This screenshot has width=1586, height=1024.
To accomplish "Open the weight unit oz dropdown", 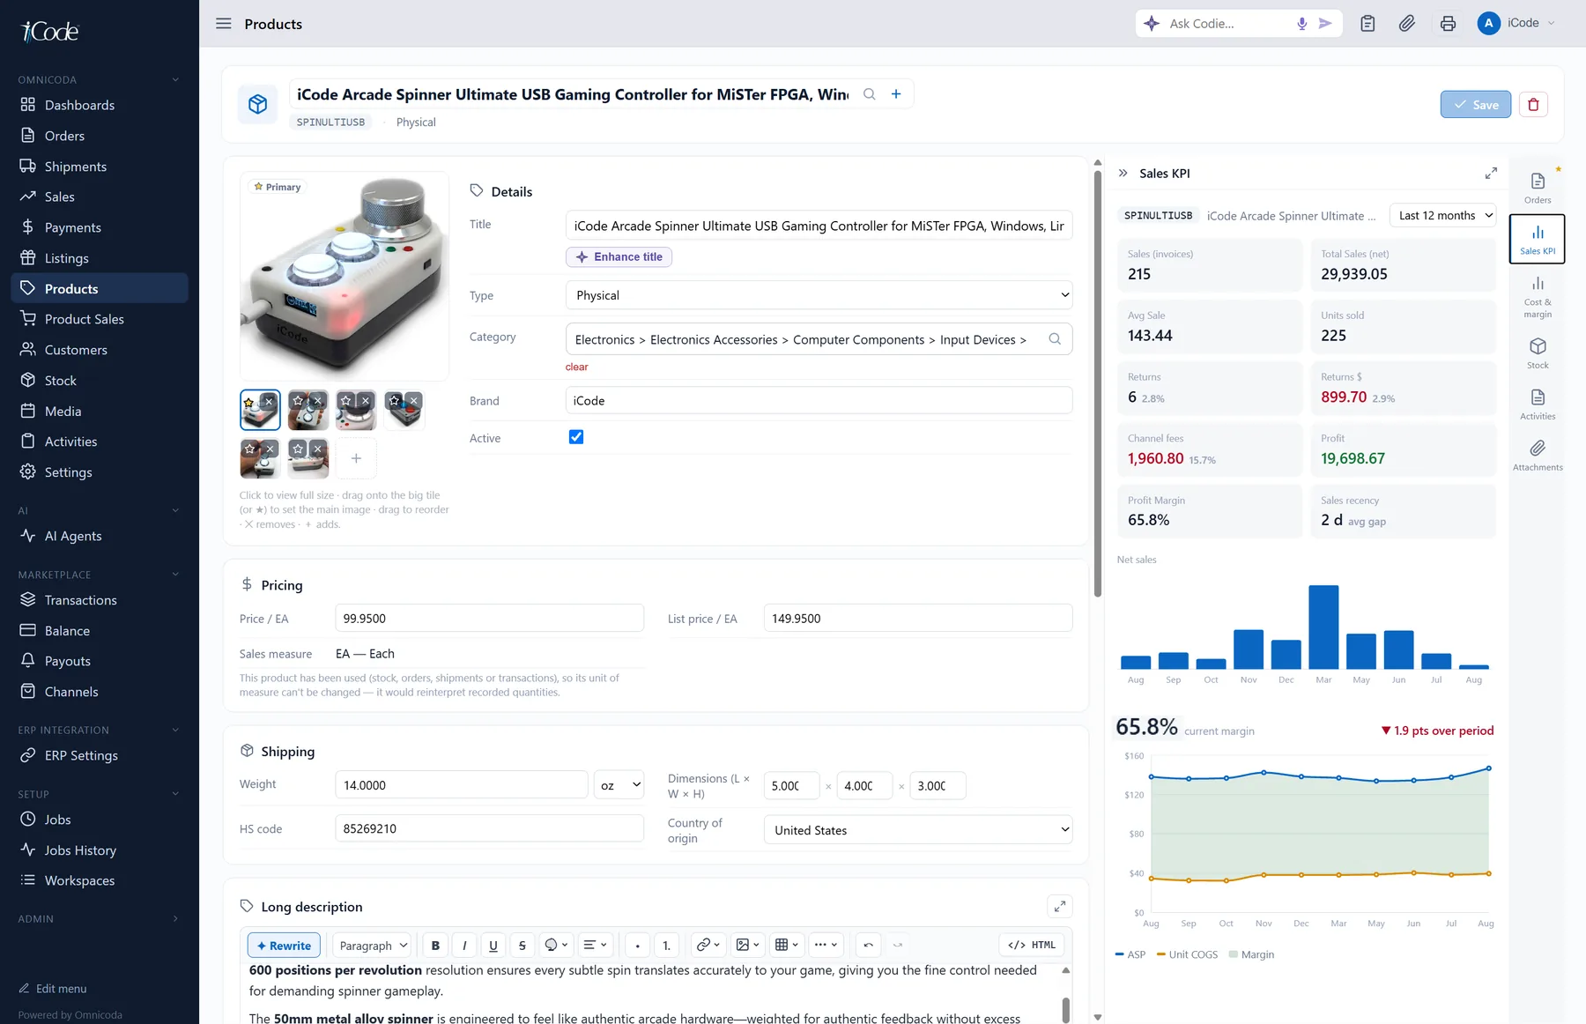I will coord(619,784).
